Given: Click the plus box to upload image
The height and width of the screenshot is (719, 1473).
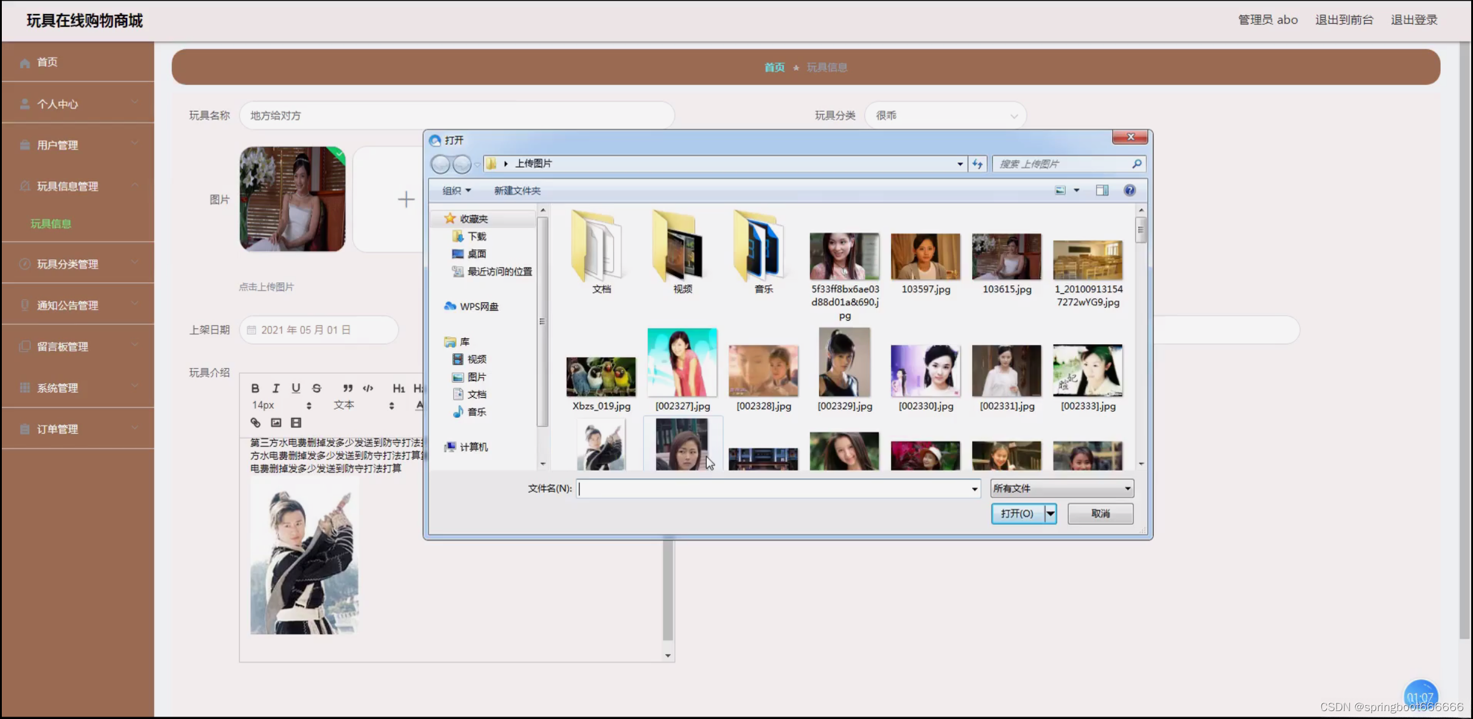Looking at the screenshot, I should pyautogui.click(x=405, y=199).
